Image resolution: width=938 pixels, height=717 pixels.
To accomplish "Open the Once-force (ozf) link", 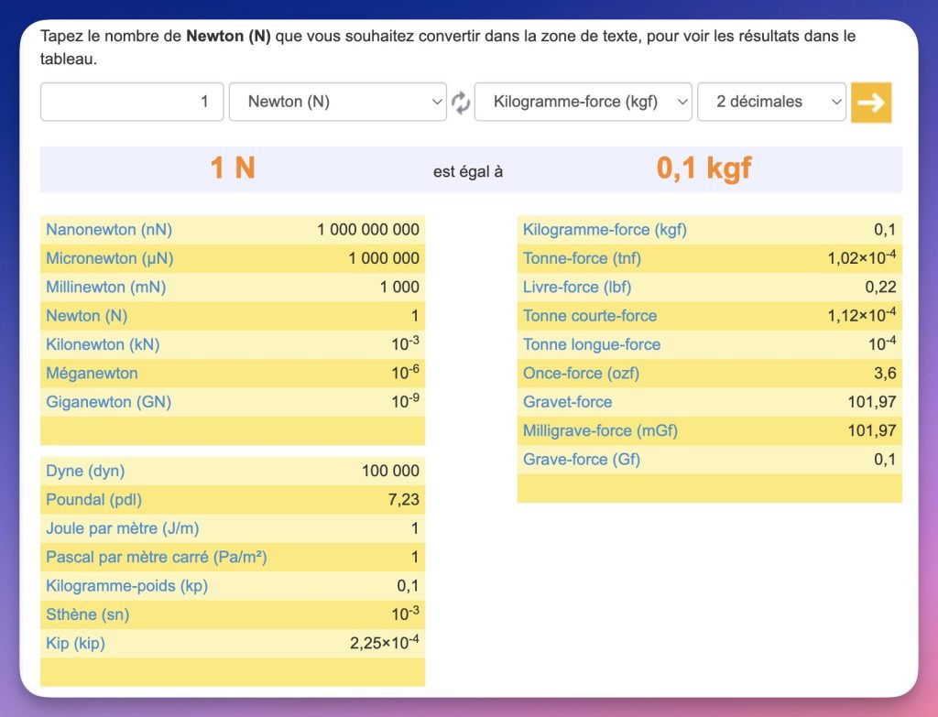I will tap(582, 373).
